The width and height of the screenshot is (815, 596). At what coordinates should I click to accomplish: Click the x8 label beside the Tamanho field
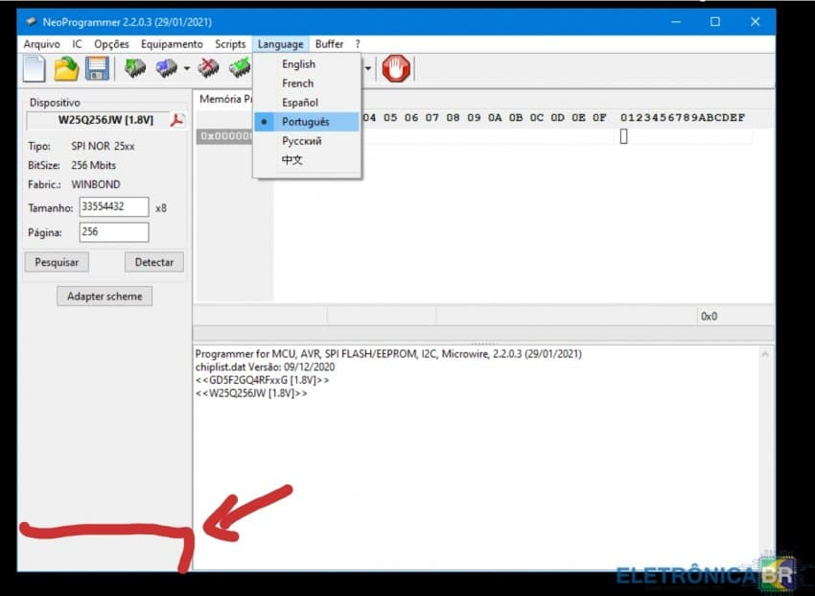[x=161, y=208]
